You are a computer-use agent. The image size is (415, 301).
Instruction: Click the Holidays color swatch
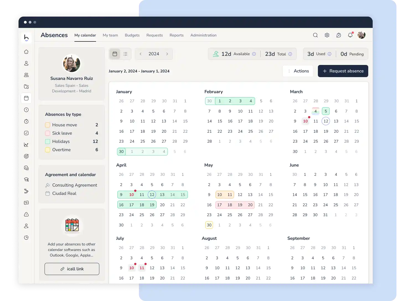coord(48,142)
